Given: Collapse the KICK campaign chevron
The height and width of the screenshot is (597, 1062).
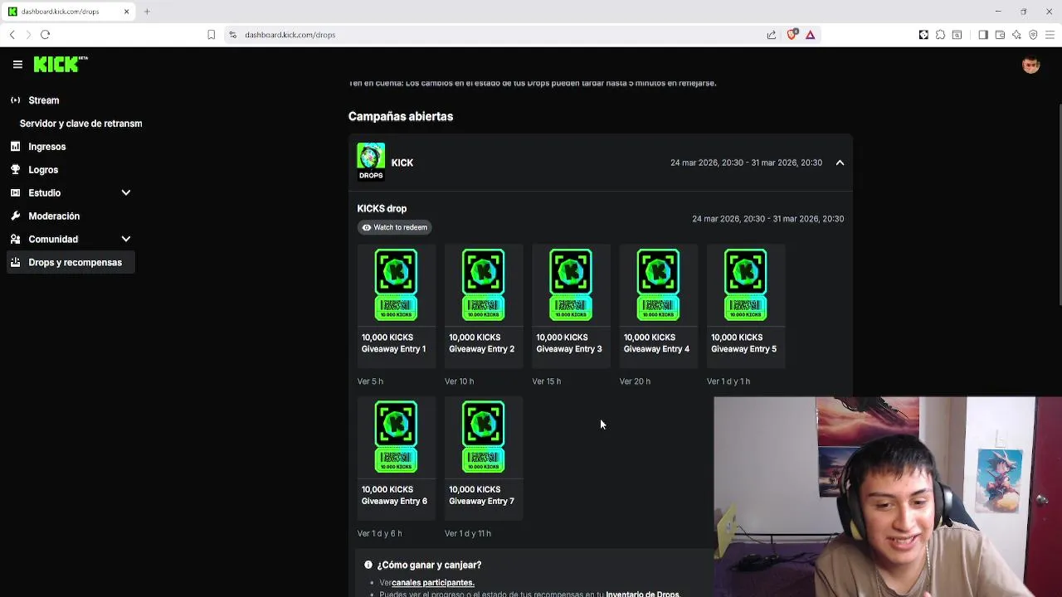Looking at the screenshot, I should 840,163.
